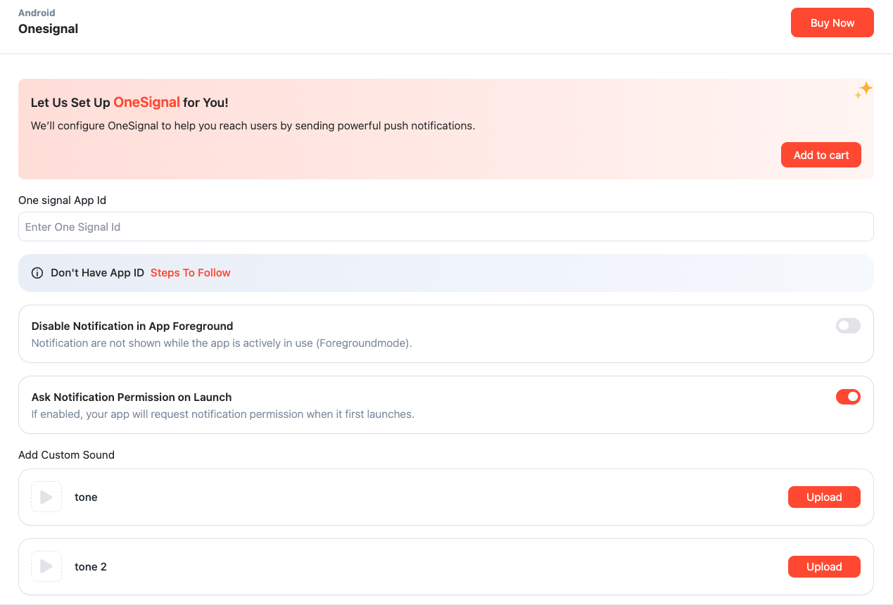The height and width of the screenshot is (605, 893).
Task: Click the "Don't Have App ID" info banner
Action: [x=445, y=272]
